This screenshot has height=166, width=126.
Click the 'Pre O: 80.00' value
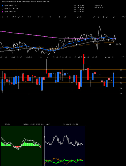[x=79, y=6]
